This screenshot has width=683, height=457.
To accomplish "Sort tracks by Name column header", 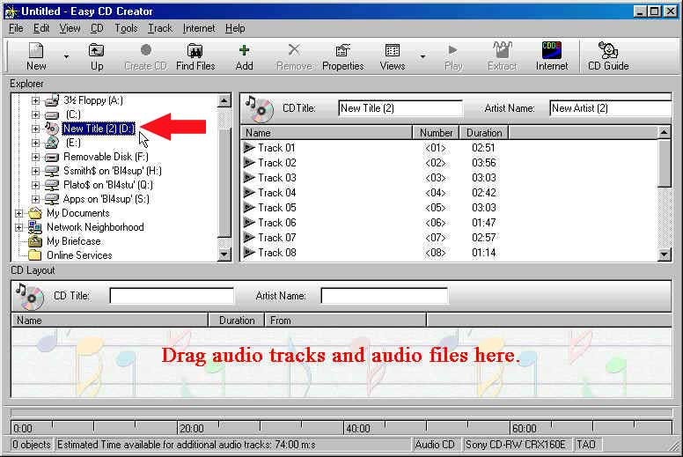I will pos(327,132).
